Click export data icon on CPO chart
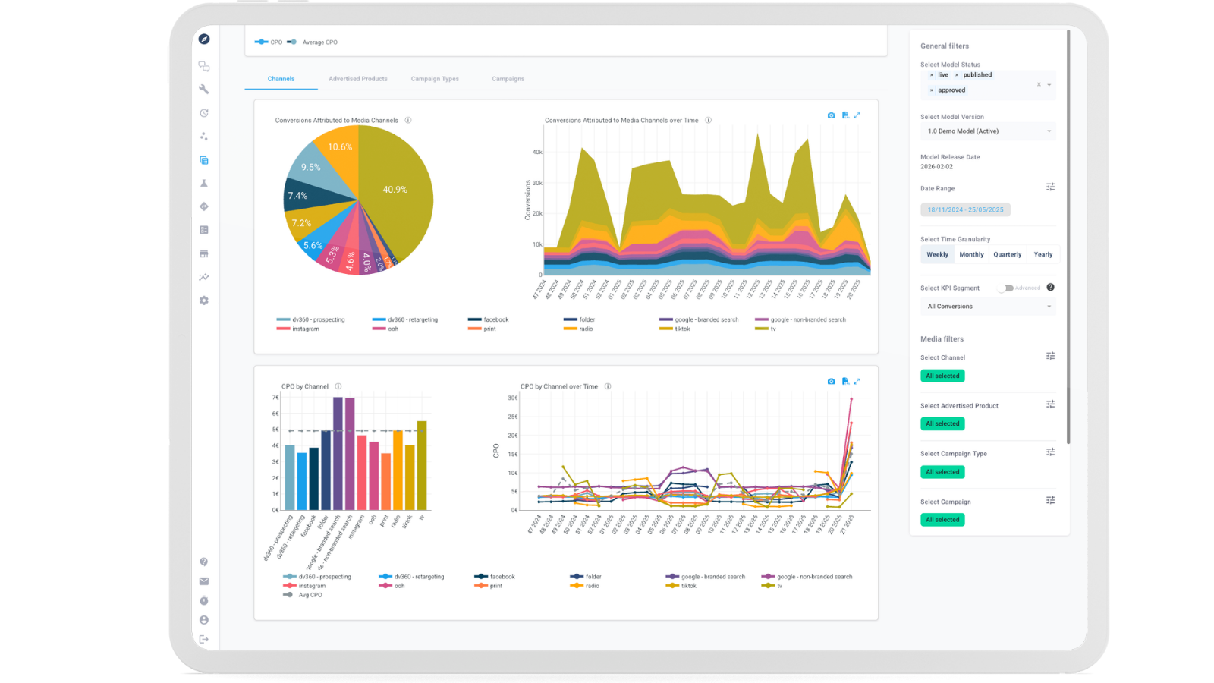Screen dimensions: 1214x683 [x=845, y=381]
